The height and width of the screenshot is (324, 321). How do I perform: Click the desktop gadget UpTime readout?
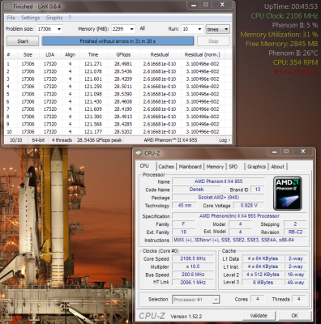tap(291, 6)
